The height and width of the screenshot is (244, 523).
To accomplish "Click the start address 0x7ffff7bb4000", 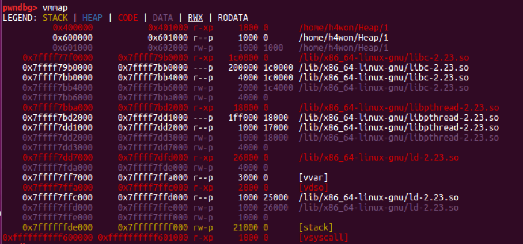I will (x=58, y=87).
